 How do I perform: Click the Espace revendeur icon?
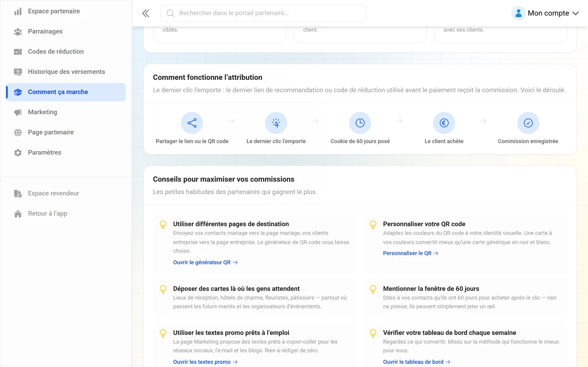[18, 193]
